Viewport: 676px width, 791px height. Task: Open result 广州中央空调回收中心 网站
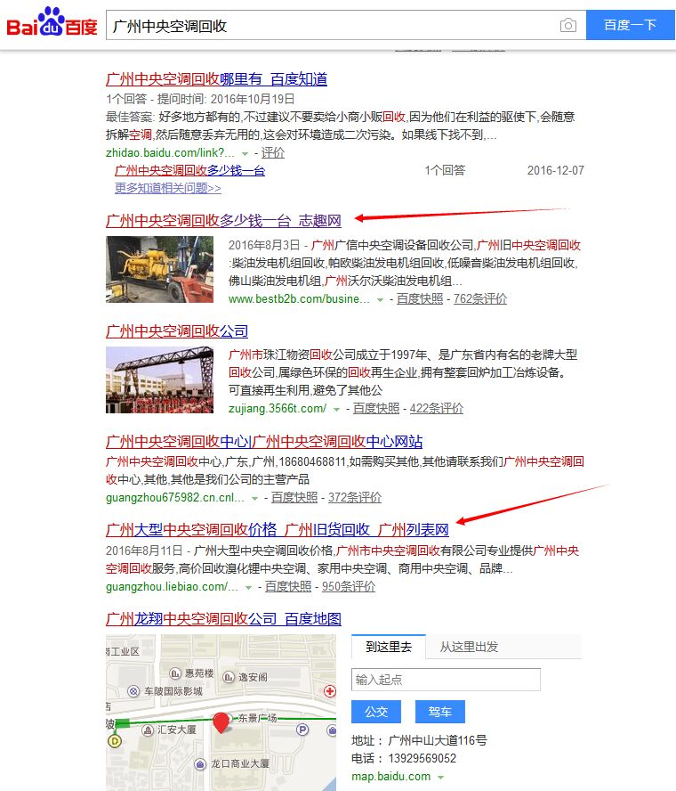264,442
